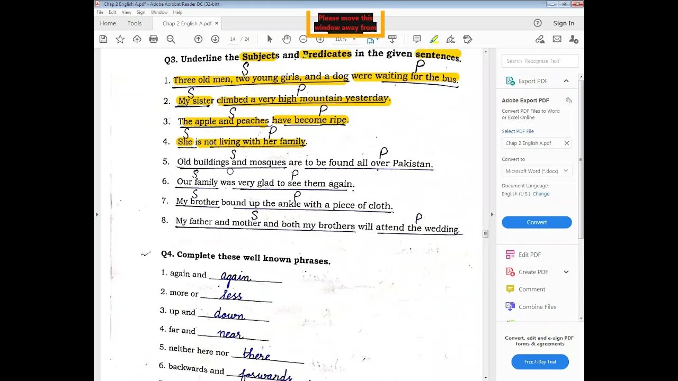This screenshot has width=678, height=381.
Task: Expand left navigation pane arrow handle
Action: (96, 214)
